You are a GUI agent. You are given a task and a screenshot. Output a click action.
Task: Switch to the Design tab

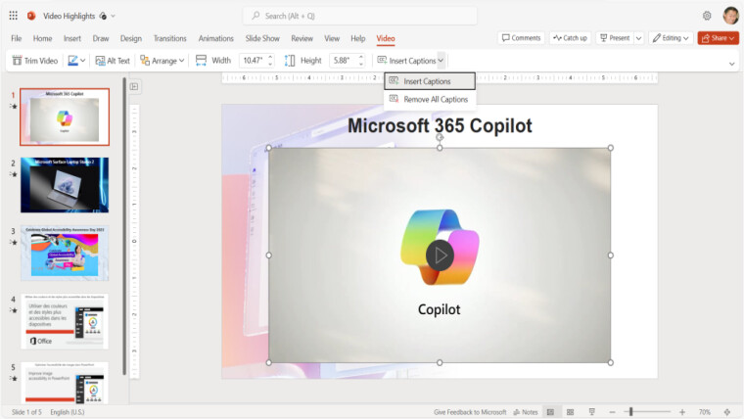[131, 38]
